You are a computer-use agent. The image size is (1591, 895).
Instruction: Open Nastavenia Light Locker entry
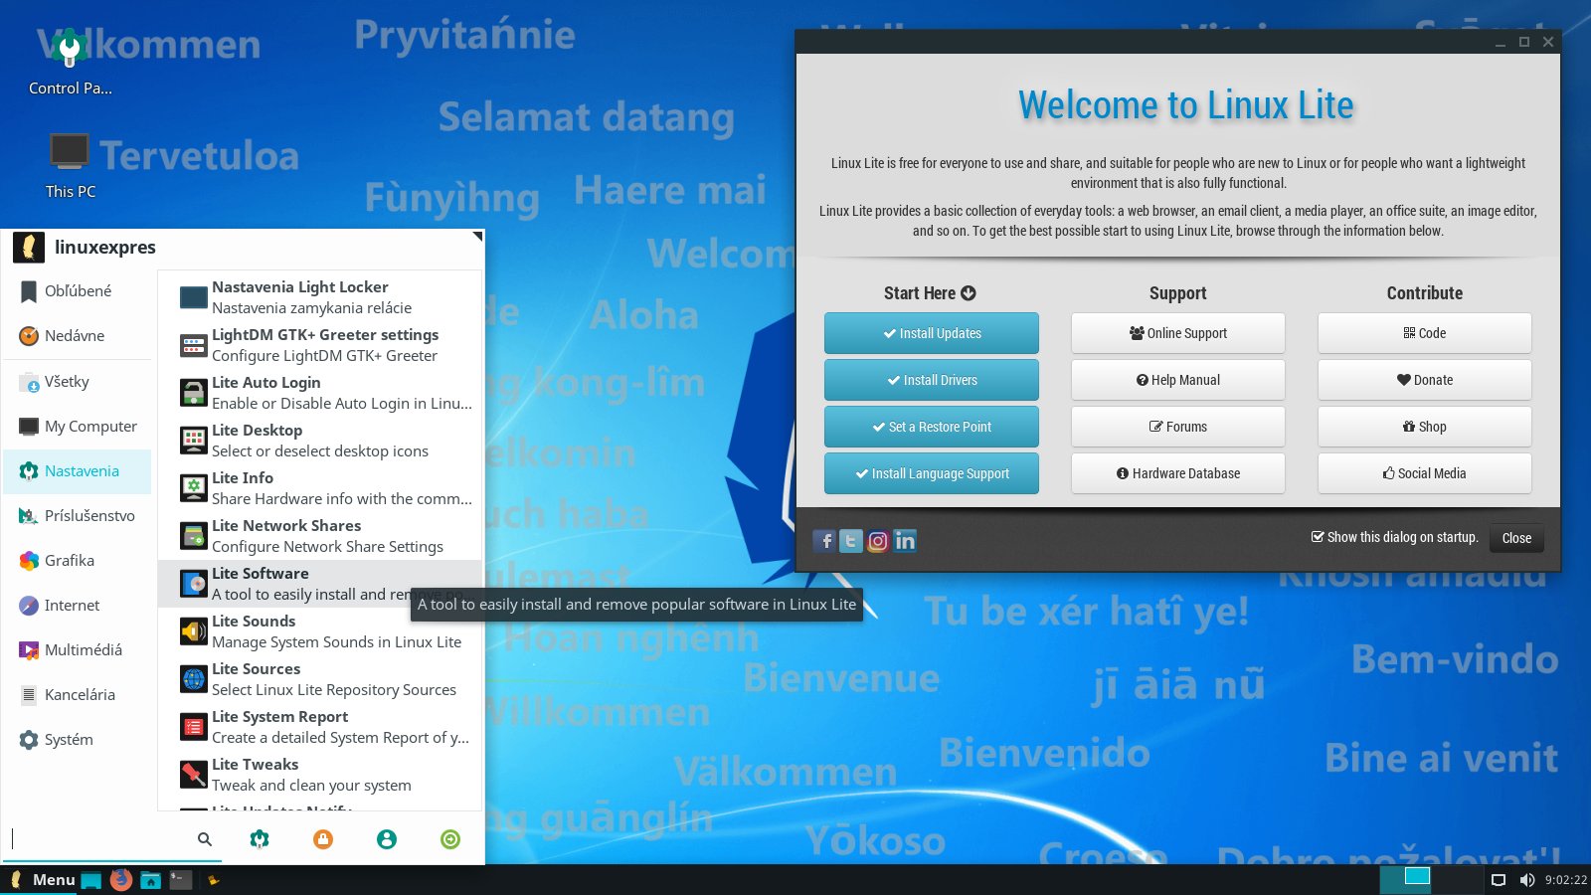coord(320,297)
